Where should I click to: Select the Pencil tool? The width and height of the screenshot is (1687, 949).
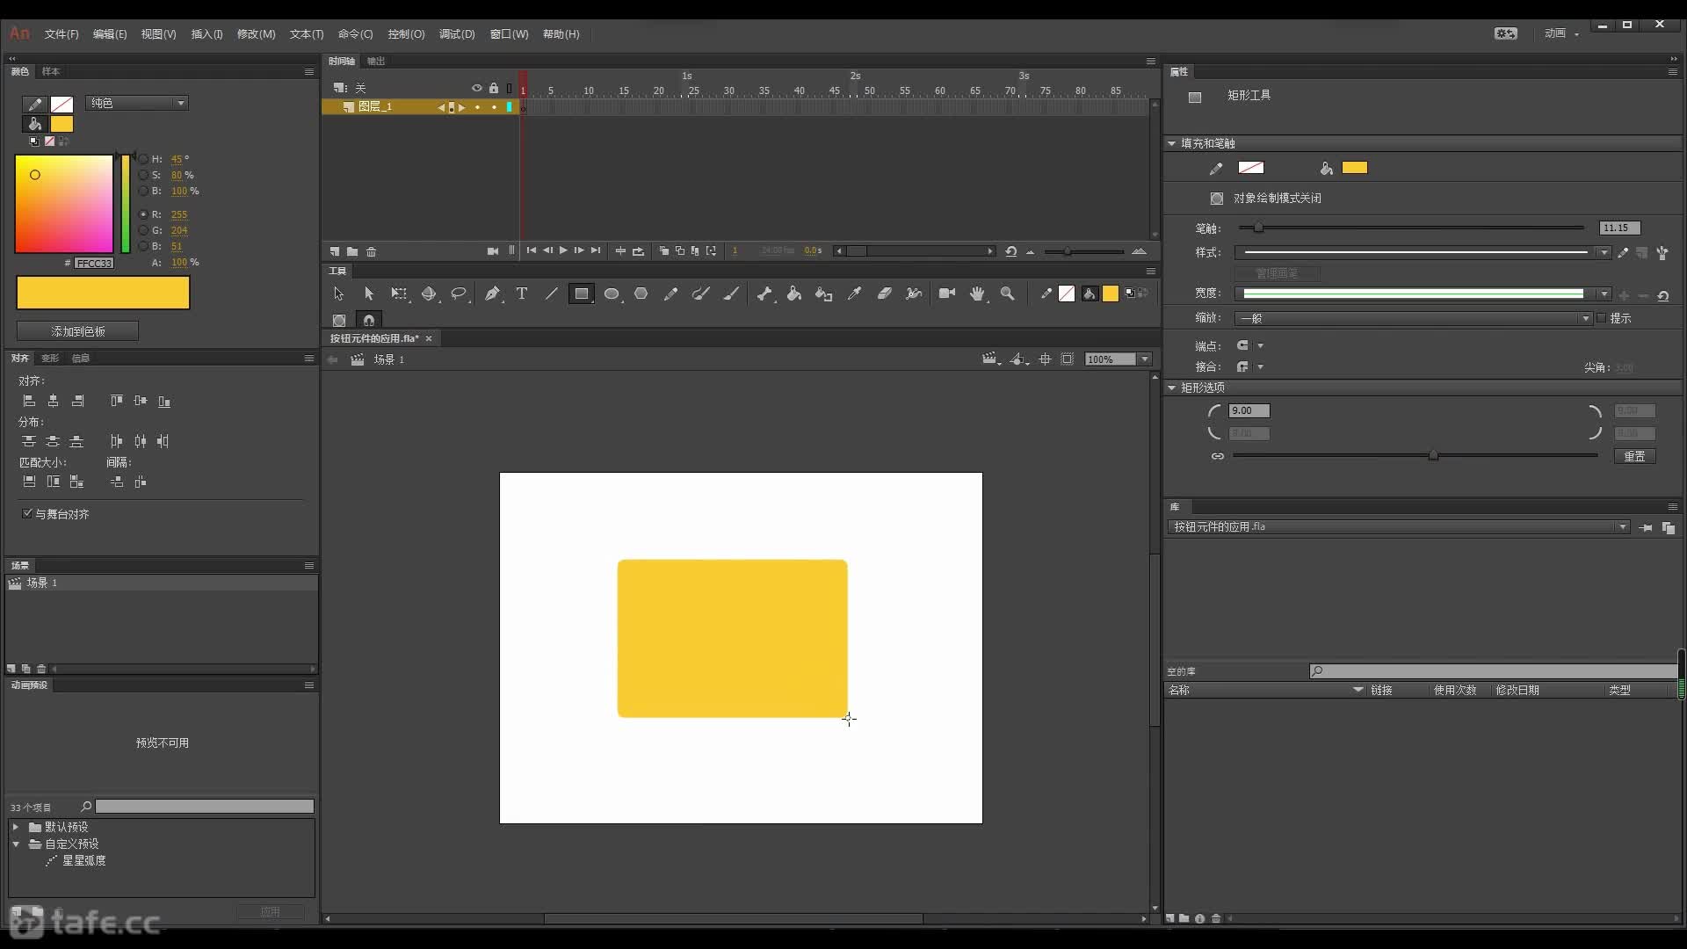[670, 293]
